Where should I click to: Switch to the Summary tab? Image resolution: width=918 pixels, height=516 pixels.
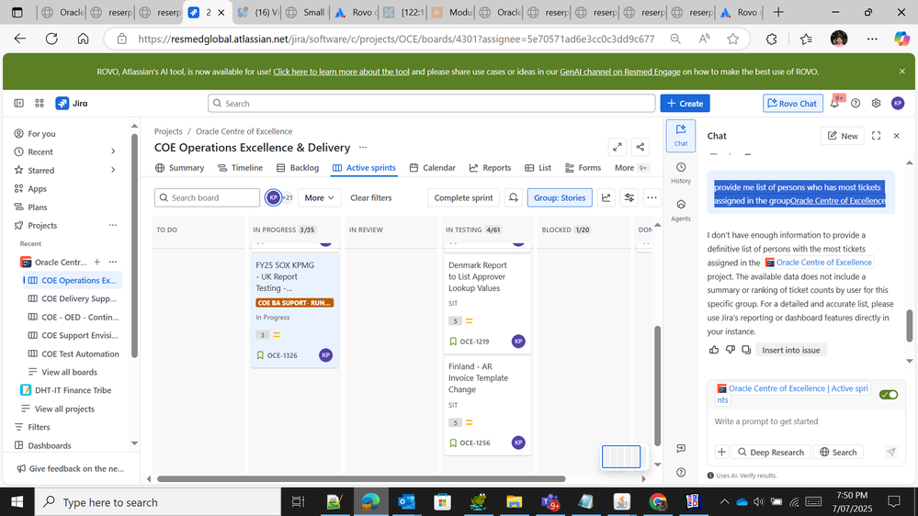tap(180, 167)
